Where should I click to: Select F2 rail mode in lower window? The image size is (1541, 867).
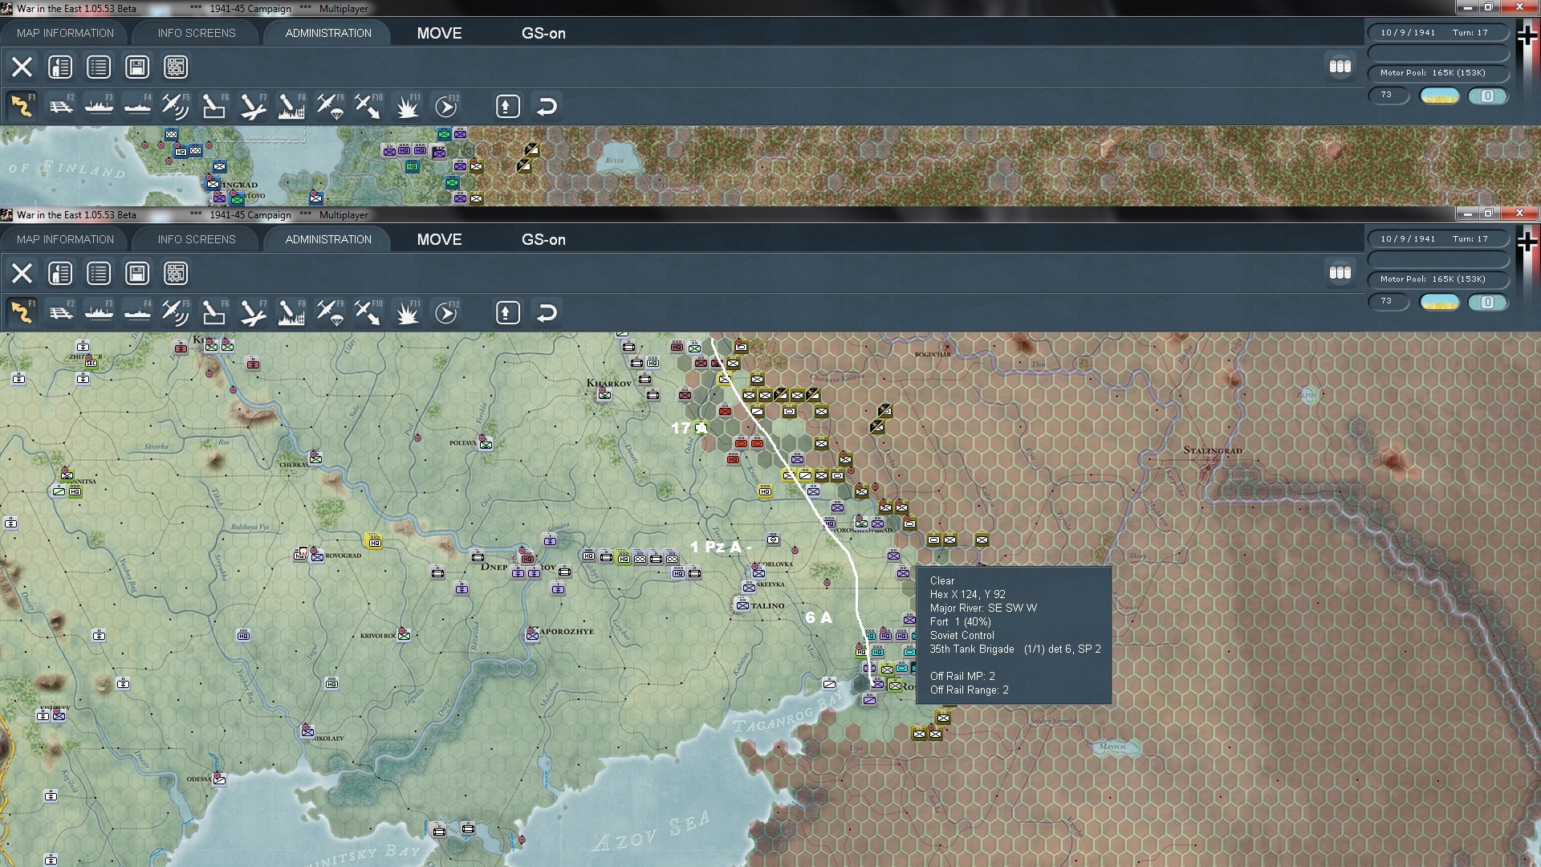click(x=60, y=312)
